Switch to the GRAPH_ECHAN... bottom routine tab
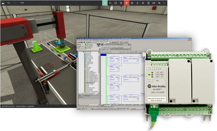 [x=121, y=105]
